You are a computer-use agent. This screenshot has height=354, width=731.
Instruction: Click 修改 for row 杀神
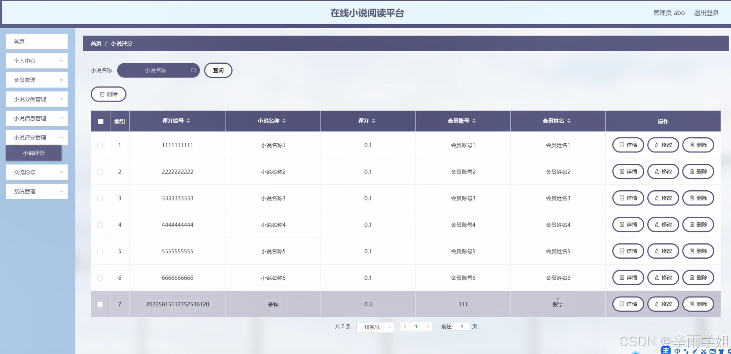pyautogui.click(x=663, y=304)
